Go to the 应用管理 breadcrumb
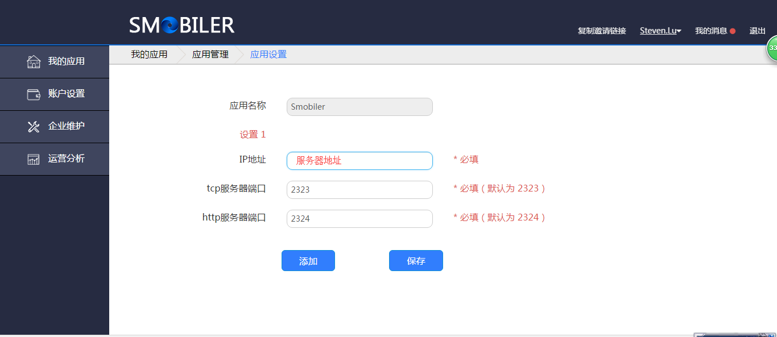 210,55
